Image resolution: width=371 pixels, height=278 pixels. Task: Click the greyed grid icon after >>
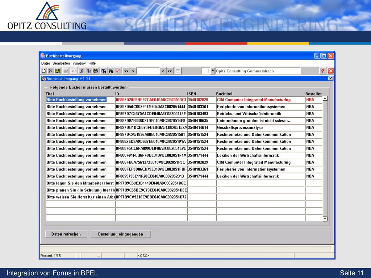[178, 71]
